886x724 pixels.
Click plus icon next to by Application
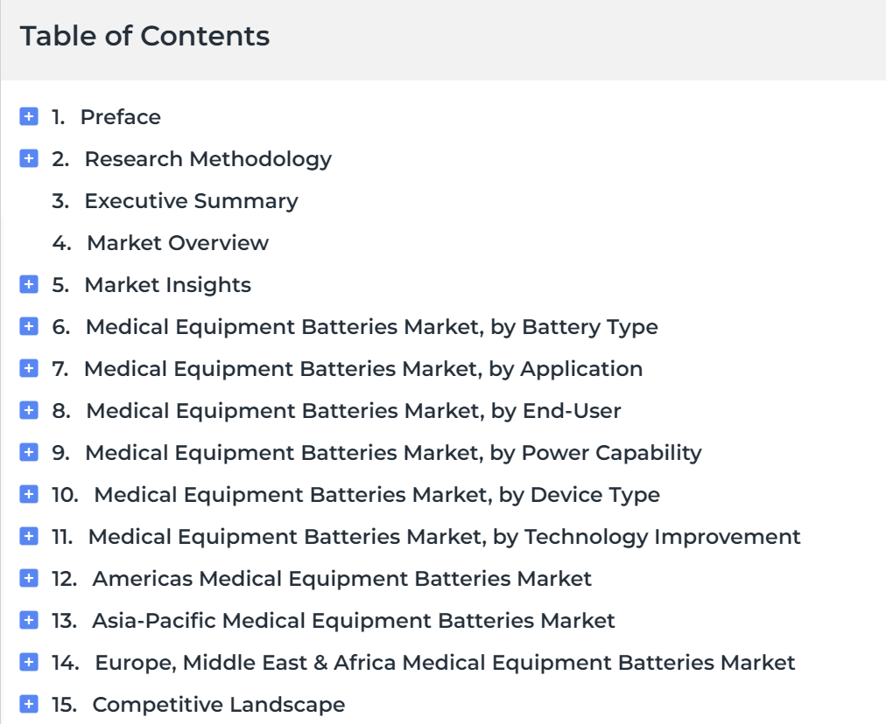[x=29, y=368]
